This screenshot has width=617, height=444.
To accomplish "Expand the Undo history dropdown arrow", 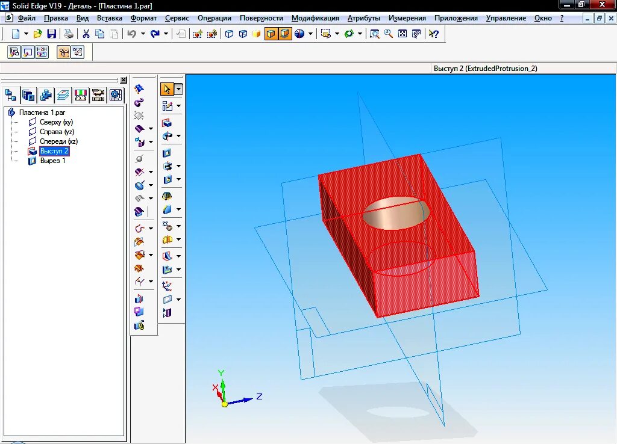I will pyautogui.click(x=143, y=34).
